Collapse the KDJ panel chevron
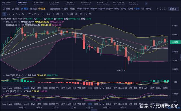Image resolution: width=181 pixels, height=111 pixels. pos(4,91)
